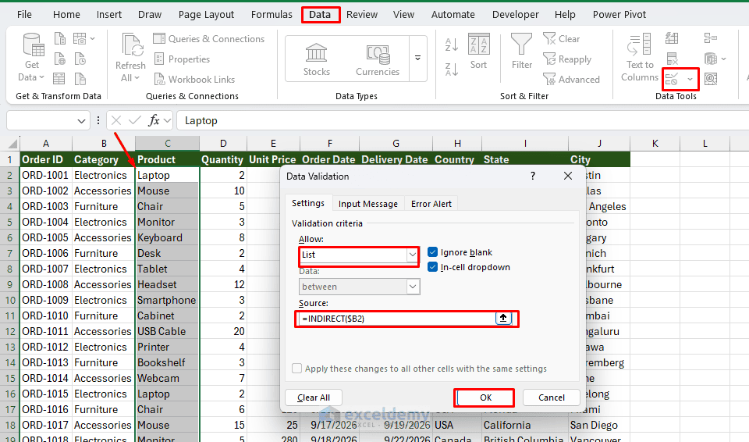Run Flash Fill in Data Tools
Screen dimensions: 749x442
(x=672, y=38)
